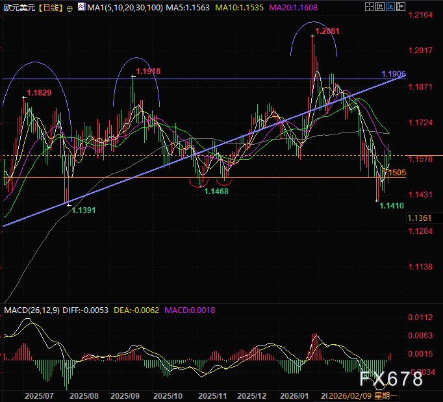Open MA1(5,10,20,30,100) indicator settings
The width and height of the screenshot is (443, 402).
121,8
